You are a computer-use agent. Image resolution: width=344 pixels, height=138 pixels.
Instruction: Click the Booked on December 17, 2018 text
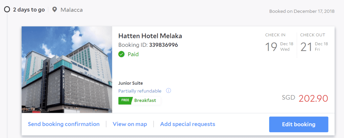(302, 11)
